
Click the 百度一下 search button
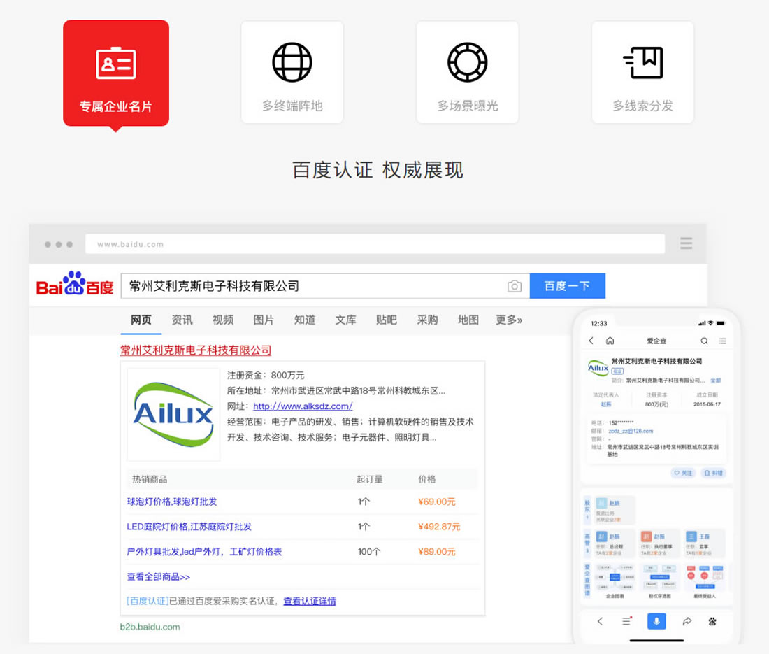click(x=568, y=286)
